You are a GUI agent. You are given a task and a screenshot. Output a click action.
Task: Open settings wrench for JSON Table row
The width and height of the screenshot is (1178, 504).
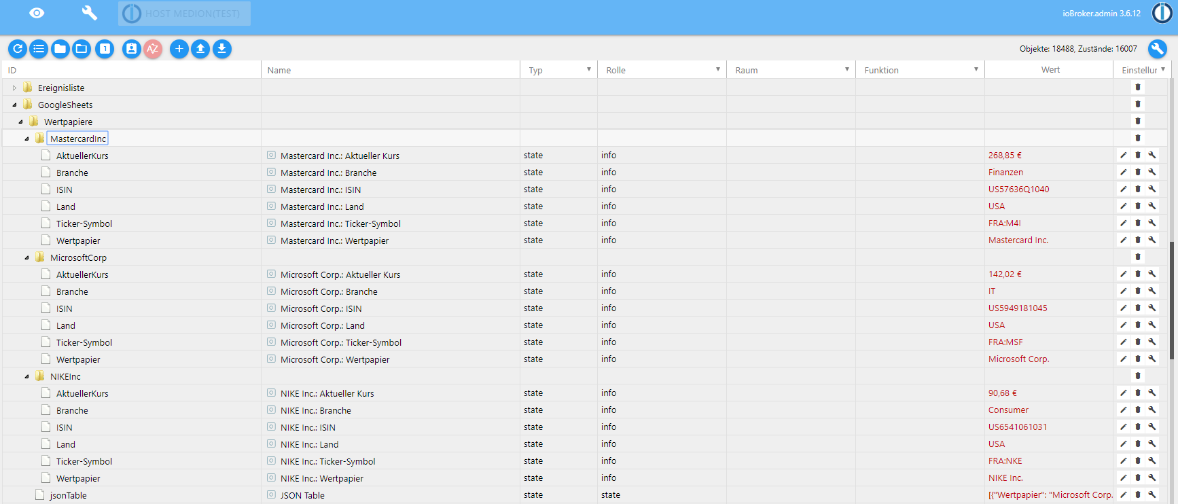[x=1152, y=494]
